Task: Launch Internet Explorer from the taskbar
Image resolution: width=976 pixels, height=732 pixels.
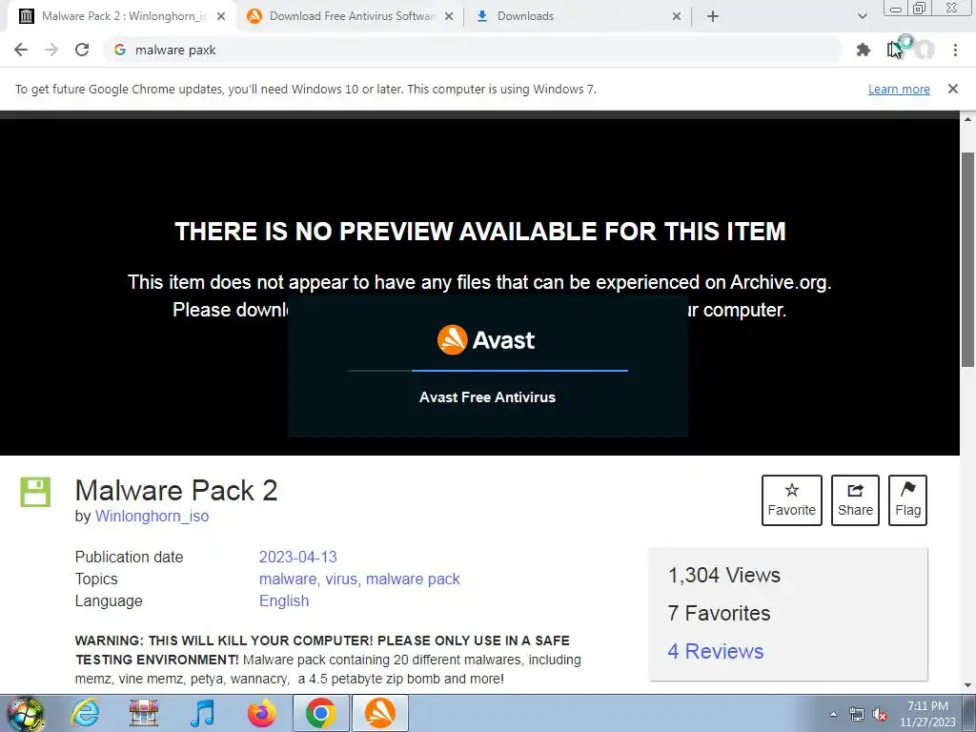Action: coord(84,713)
